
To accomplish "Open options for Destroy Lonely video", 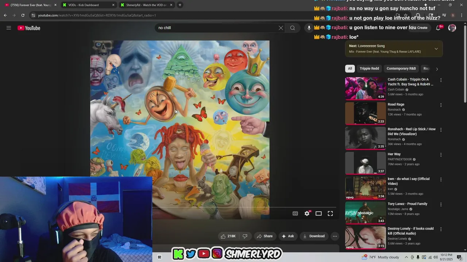I will point(441,229).
